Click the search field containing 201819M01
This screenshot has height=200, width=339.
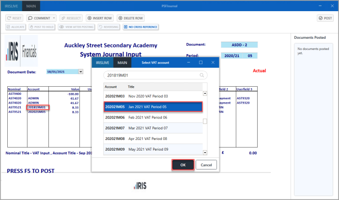pos(155,75)
